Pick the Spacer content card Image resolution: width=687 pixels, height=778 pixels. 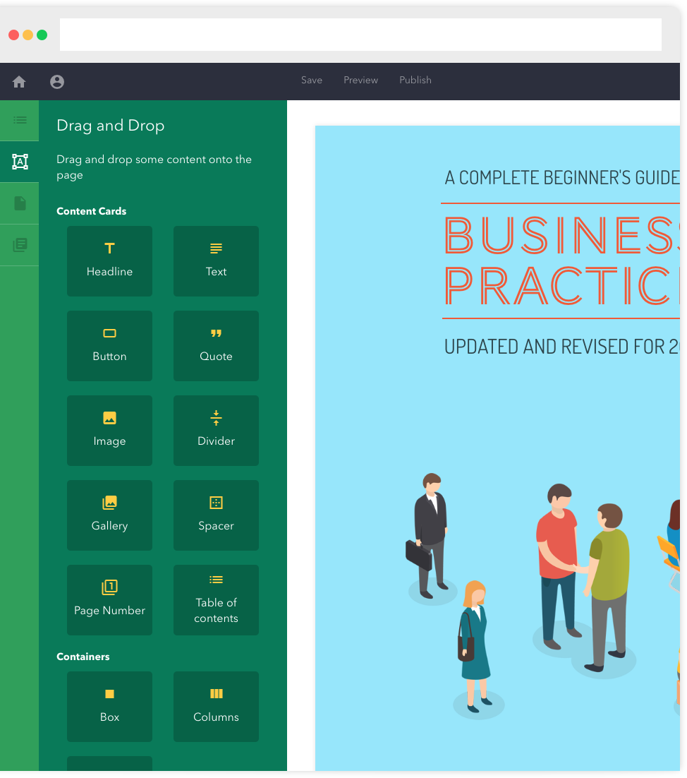point(216,515)
